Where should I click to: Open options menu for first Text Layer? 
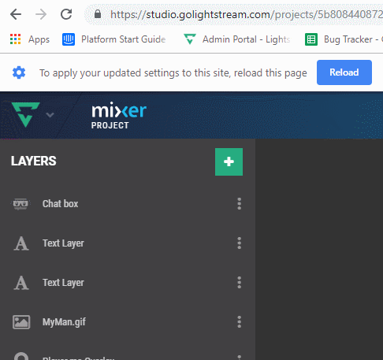(x=239, y=243)
